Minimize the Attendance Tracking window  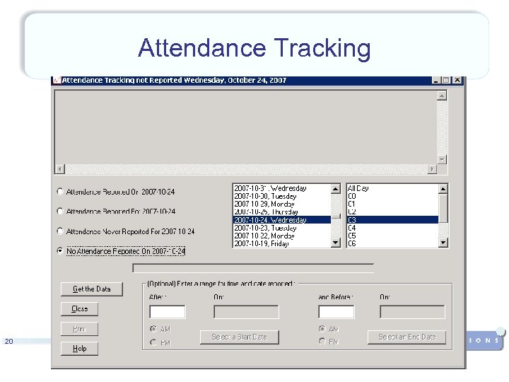[x=437, y=80]
